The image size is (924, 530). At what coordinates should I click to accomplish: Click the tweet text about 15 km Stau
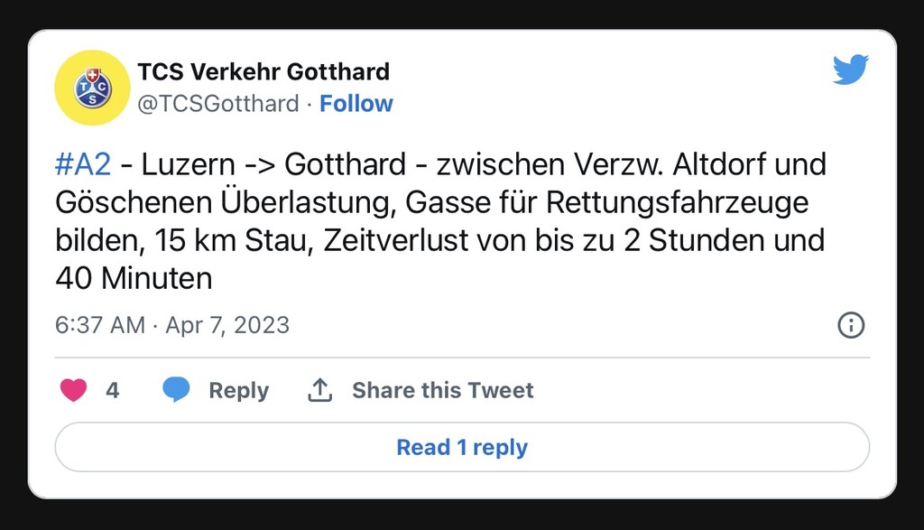coord(234,240)
